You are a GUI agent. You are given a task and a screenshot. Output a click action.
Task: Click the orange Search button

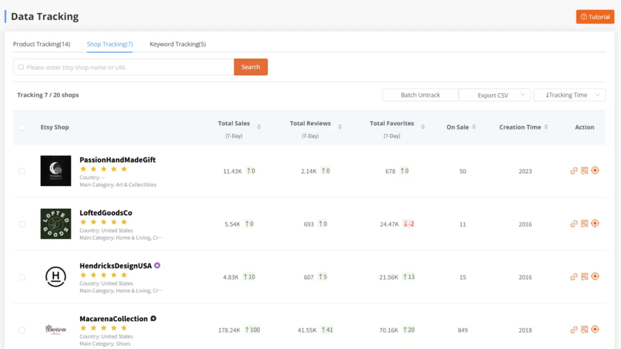[251, 67]
